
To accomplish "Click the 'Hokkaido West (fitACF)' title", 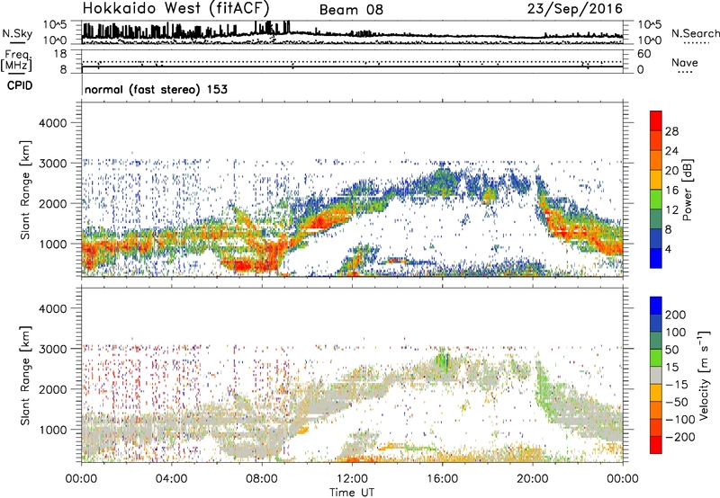I will (175, 8).
